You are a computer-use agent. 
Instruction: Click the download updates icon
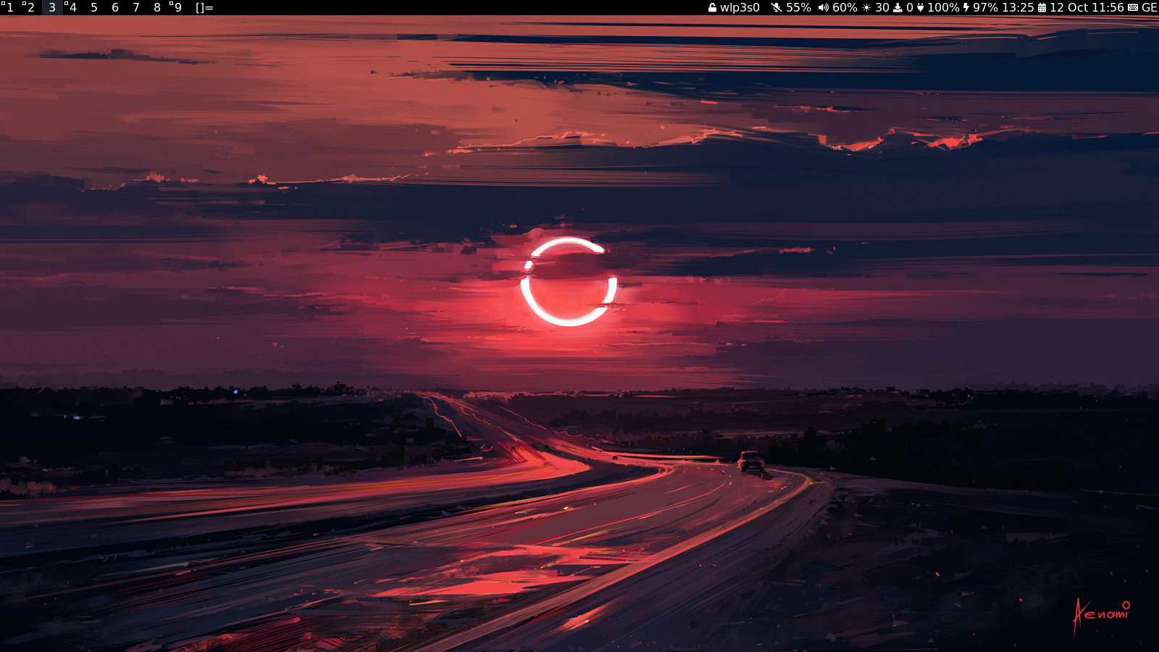pyautogui.click(x=898, y=8)
